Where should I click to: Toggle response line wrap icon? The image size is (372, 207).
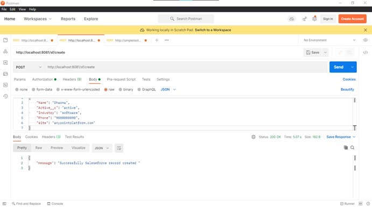coord(119,148)
